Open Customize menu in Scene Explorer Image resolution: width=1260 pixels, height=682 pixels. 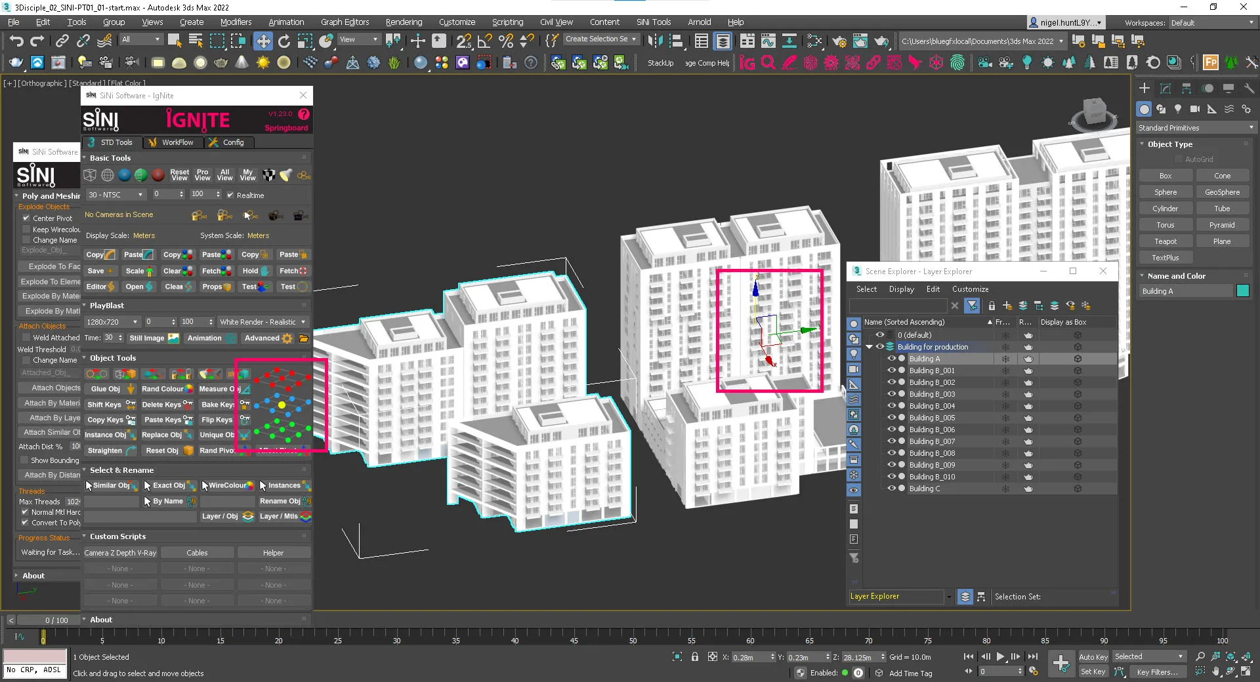[x=970, y=289]
